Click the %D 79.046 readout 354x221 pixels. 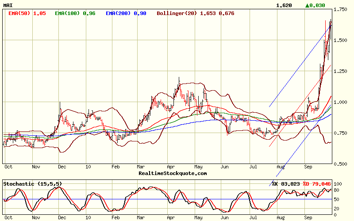(316, 183)
